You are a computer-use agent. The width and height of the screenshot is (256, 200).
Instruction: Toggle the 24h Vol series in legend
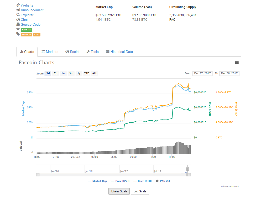coord(163,181)
